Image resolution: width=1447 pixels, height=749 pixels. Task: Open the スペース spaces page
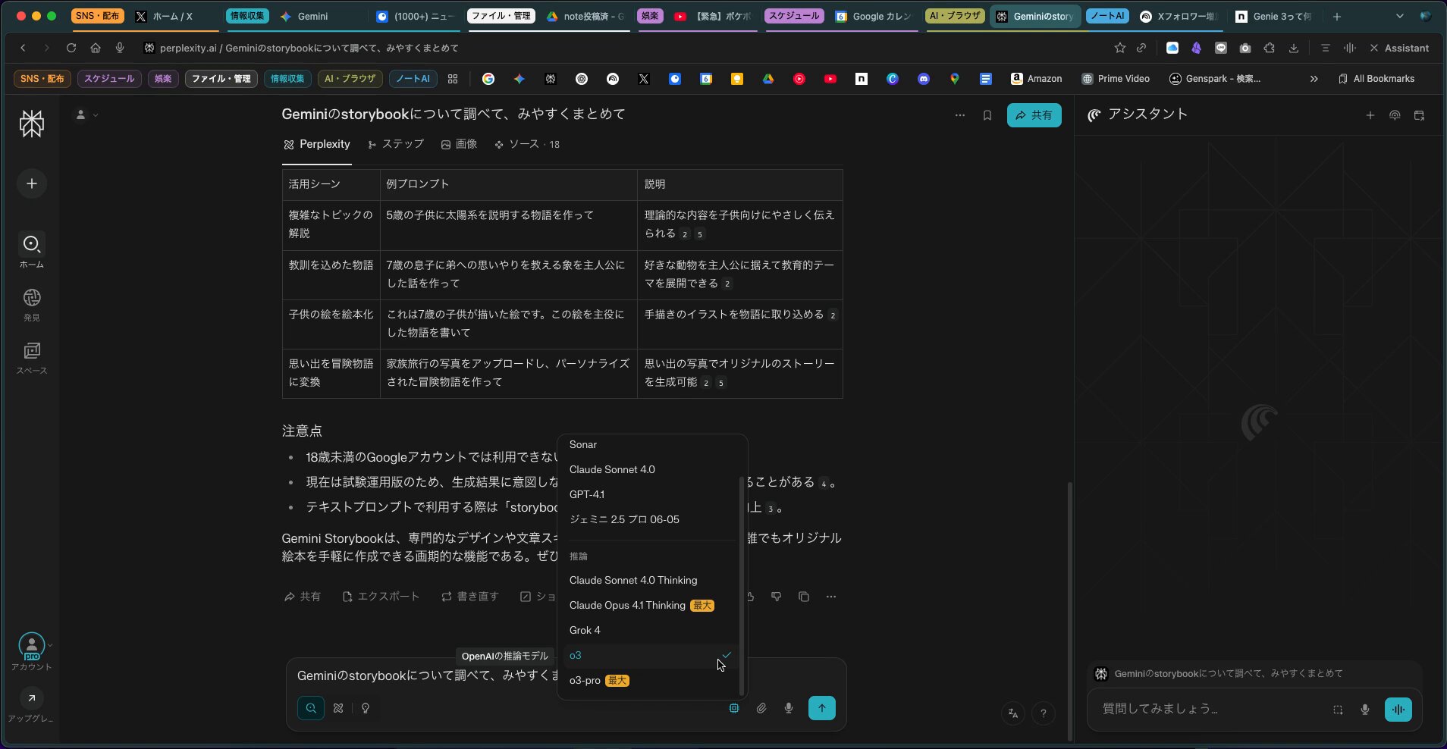coord(32,357)
